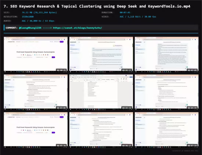The image size is (202, 155).
Task: Select the frame stamped 00:04:44
Action: click(x=167, y=92)
